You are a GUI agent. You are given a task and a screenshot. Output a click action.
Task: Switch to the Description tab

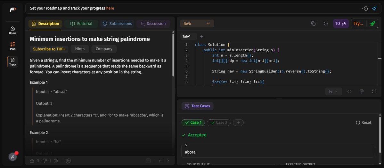point(45,24)
